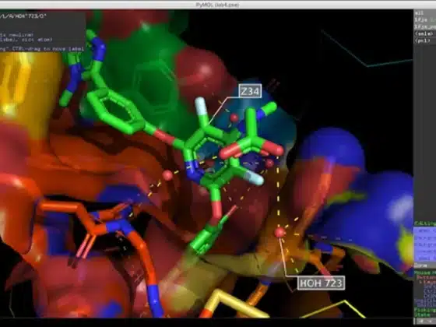The height and width of the screenshot is (327, 436).
Task: Click the State indicator row
Action: pyautogui.click(x=425, y=315)
